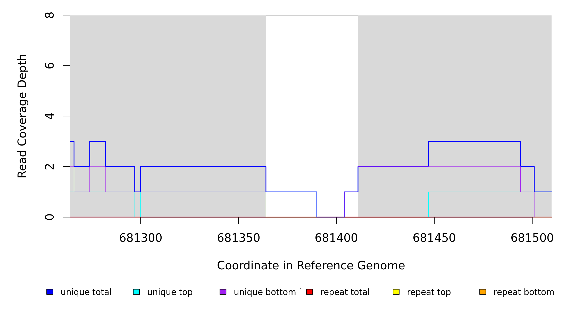The height and width of the screenshot is (309, 567).
Task: Click the 681350 x-axis tick label
Action: click(238, 238)
